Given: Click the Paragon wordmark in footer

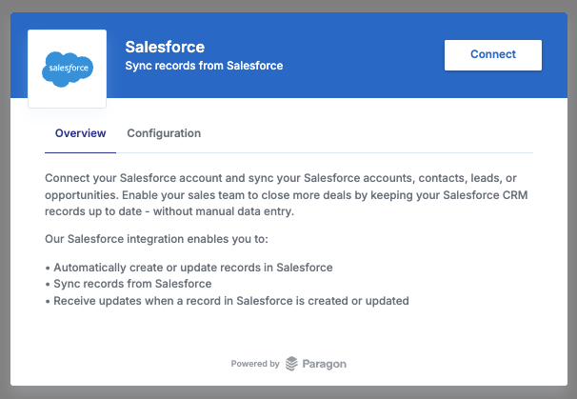Looking at the screenshot, I should coord(324,364).
